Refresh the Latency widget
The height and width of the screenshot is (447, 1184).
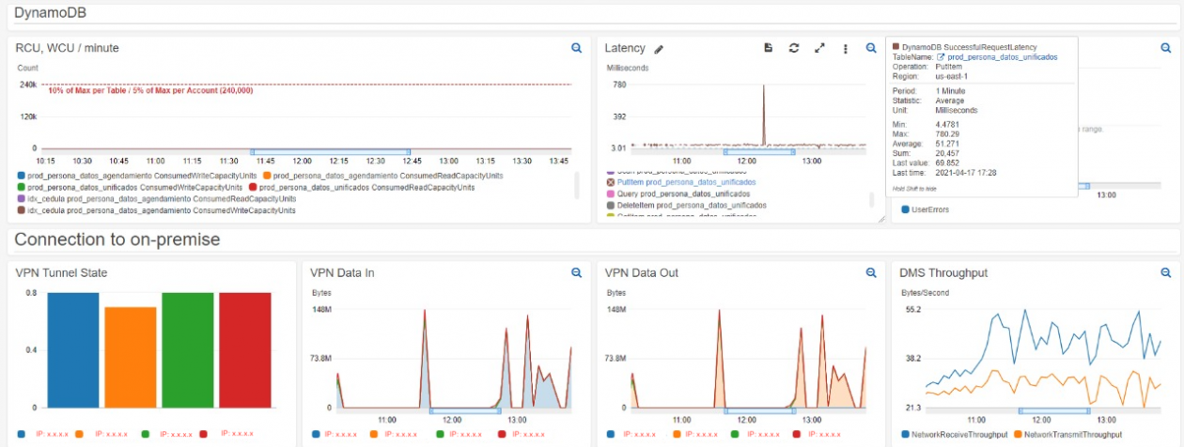click(794, 48)
